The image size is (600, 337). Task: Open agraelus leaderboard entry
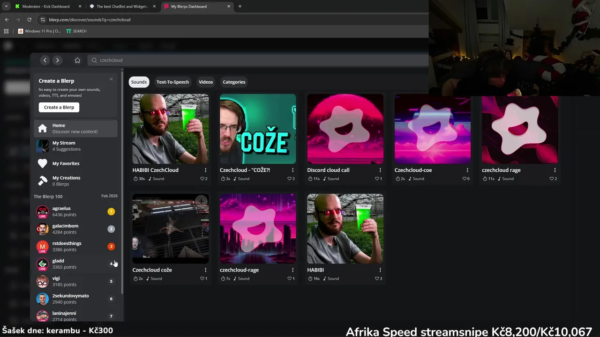pos(75,212)
